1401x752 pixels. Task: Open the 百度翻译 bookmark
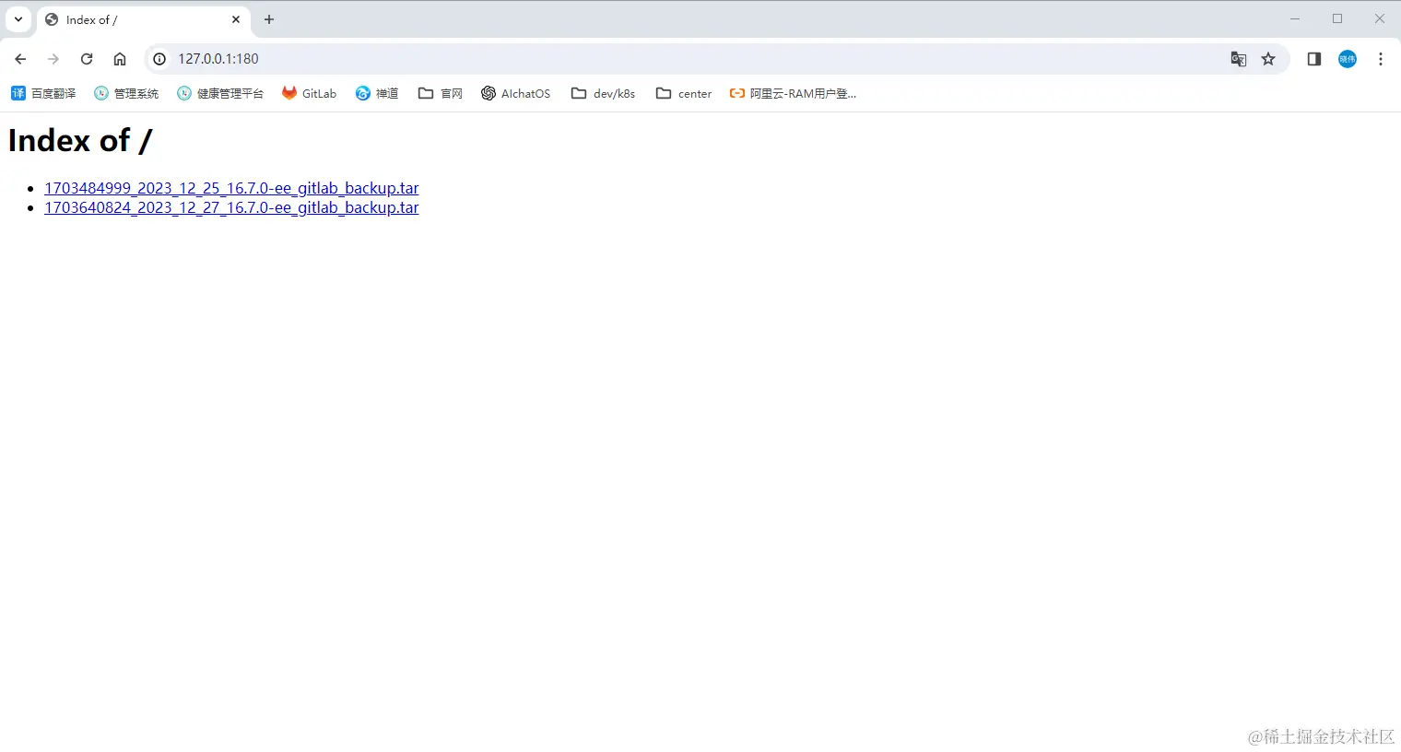[x=42, y=93]
